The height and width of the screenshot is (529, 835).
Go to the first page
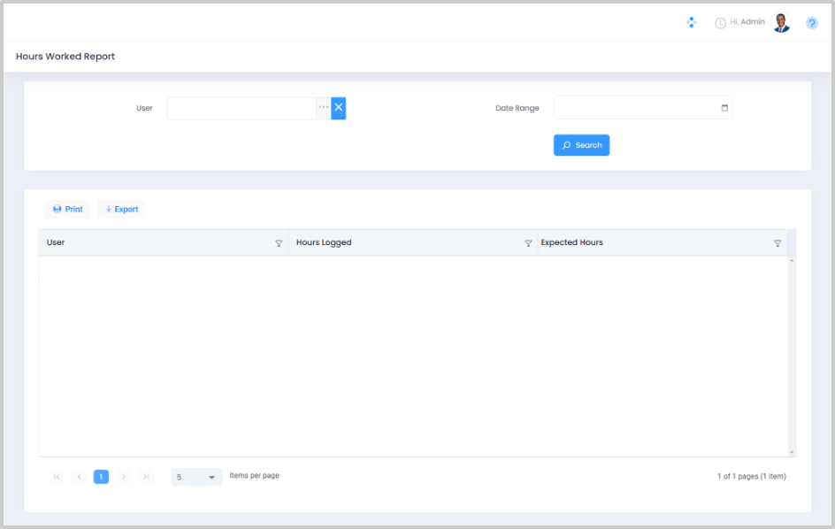57,477
